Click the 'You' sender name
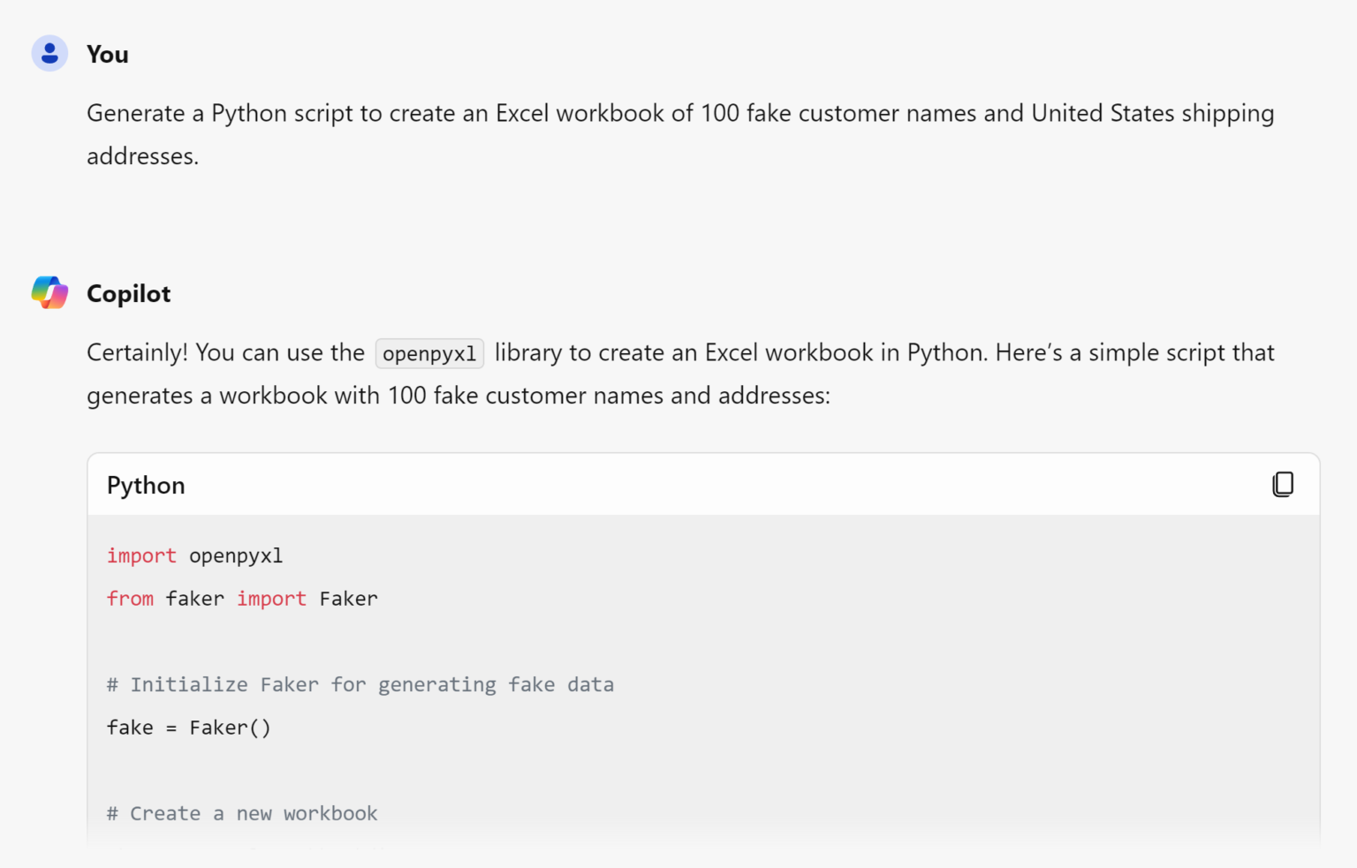The width and height of the screenshot is (1357, 868). coord(107,55)
